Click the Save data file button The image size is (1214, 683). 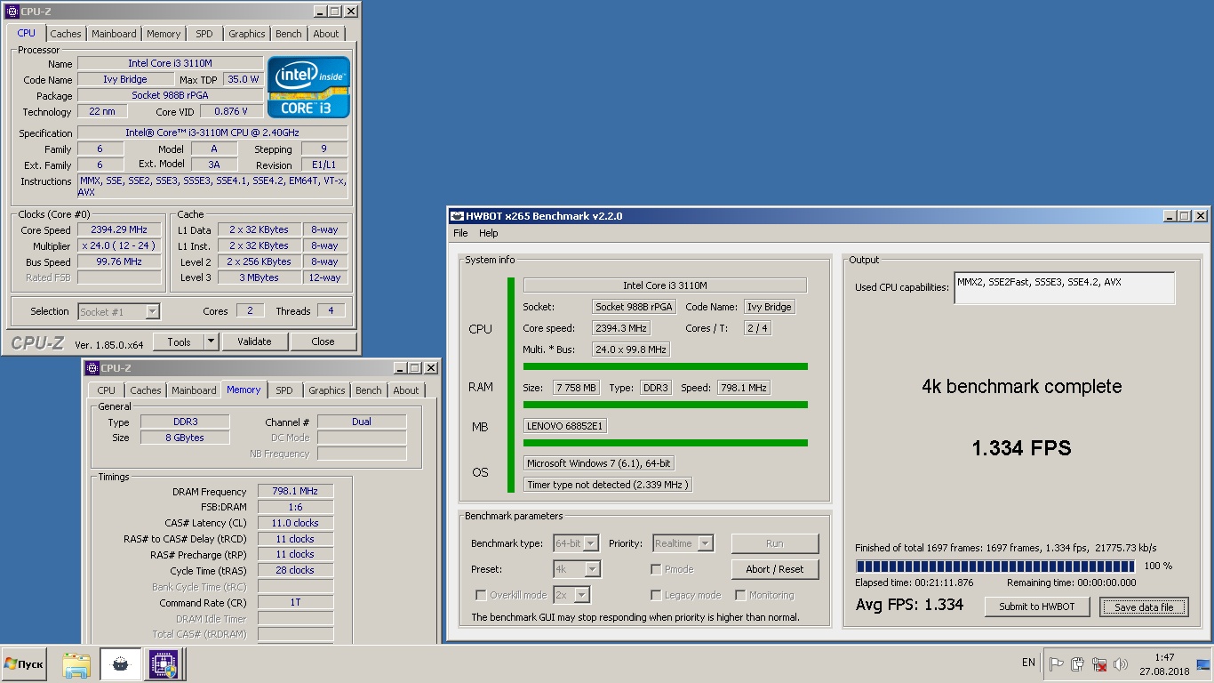coord(1144,607)
